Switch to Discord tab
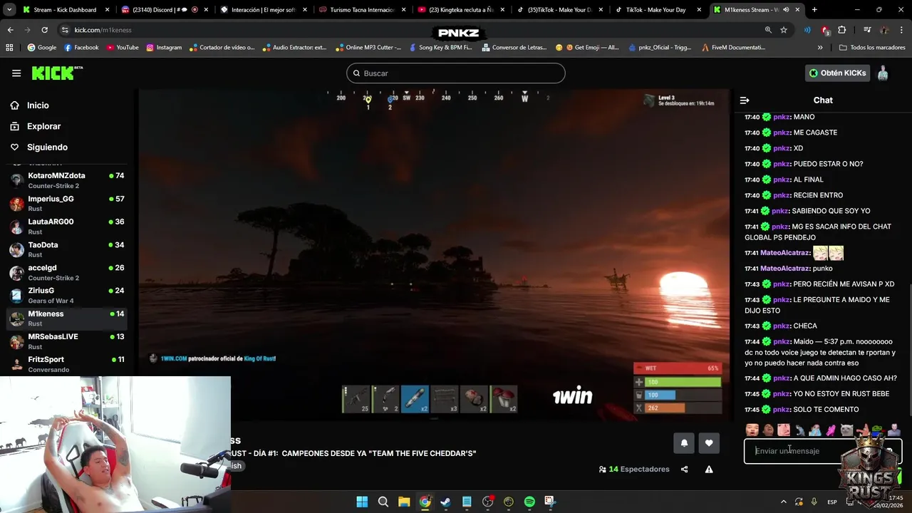This screenshot has height=513, width=912. point(163,10)
